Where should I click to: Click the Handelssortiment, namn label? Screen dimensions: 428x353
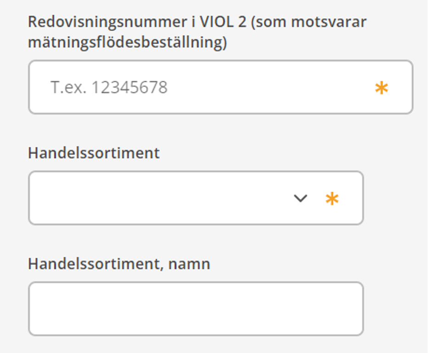[x=119, y=264]
